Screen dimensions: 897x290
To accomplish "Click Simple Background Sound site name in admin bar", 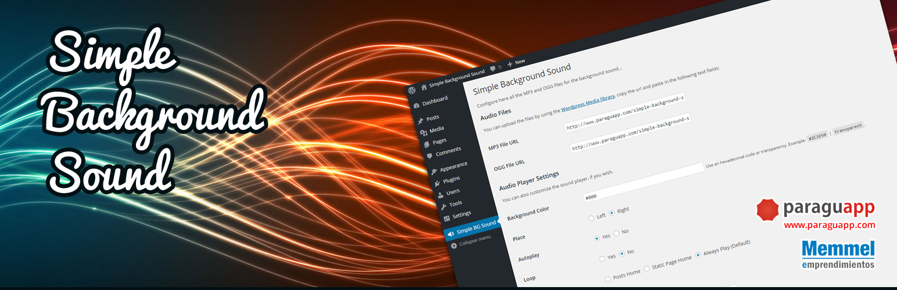I will [x=457, y=78].
